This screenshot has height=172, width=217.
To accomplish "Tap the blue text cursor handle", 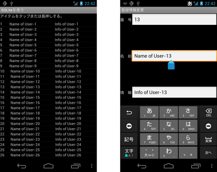I will click(171, 65).
